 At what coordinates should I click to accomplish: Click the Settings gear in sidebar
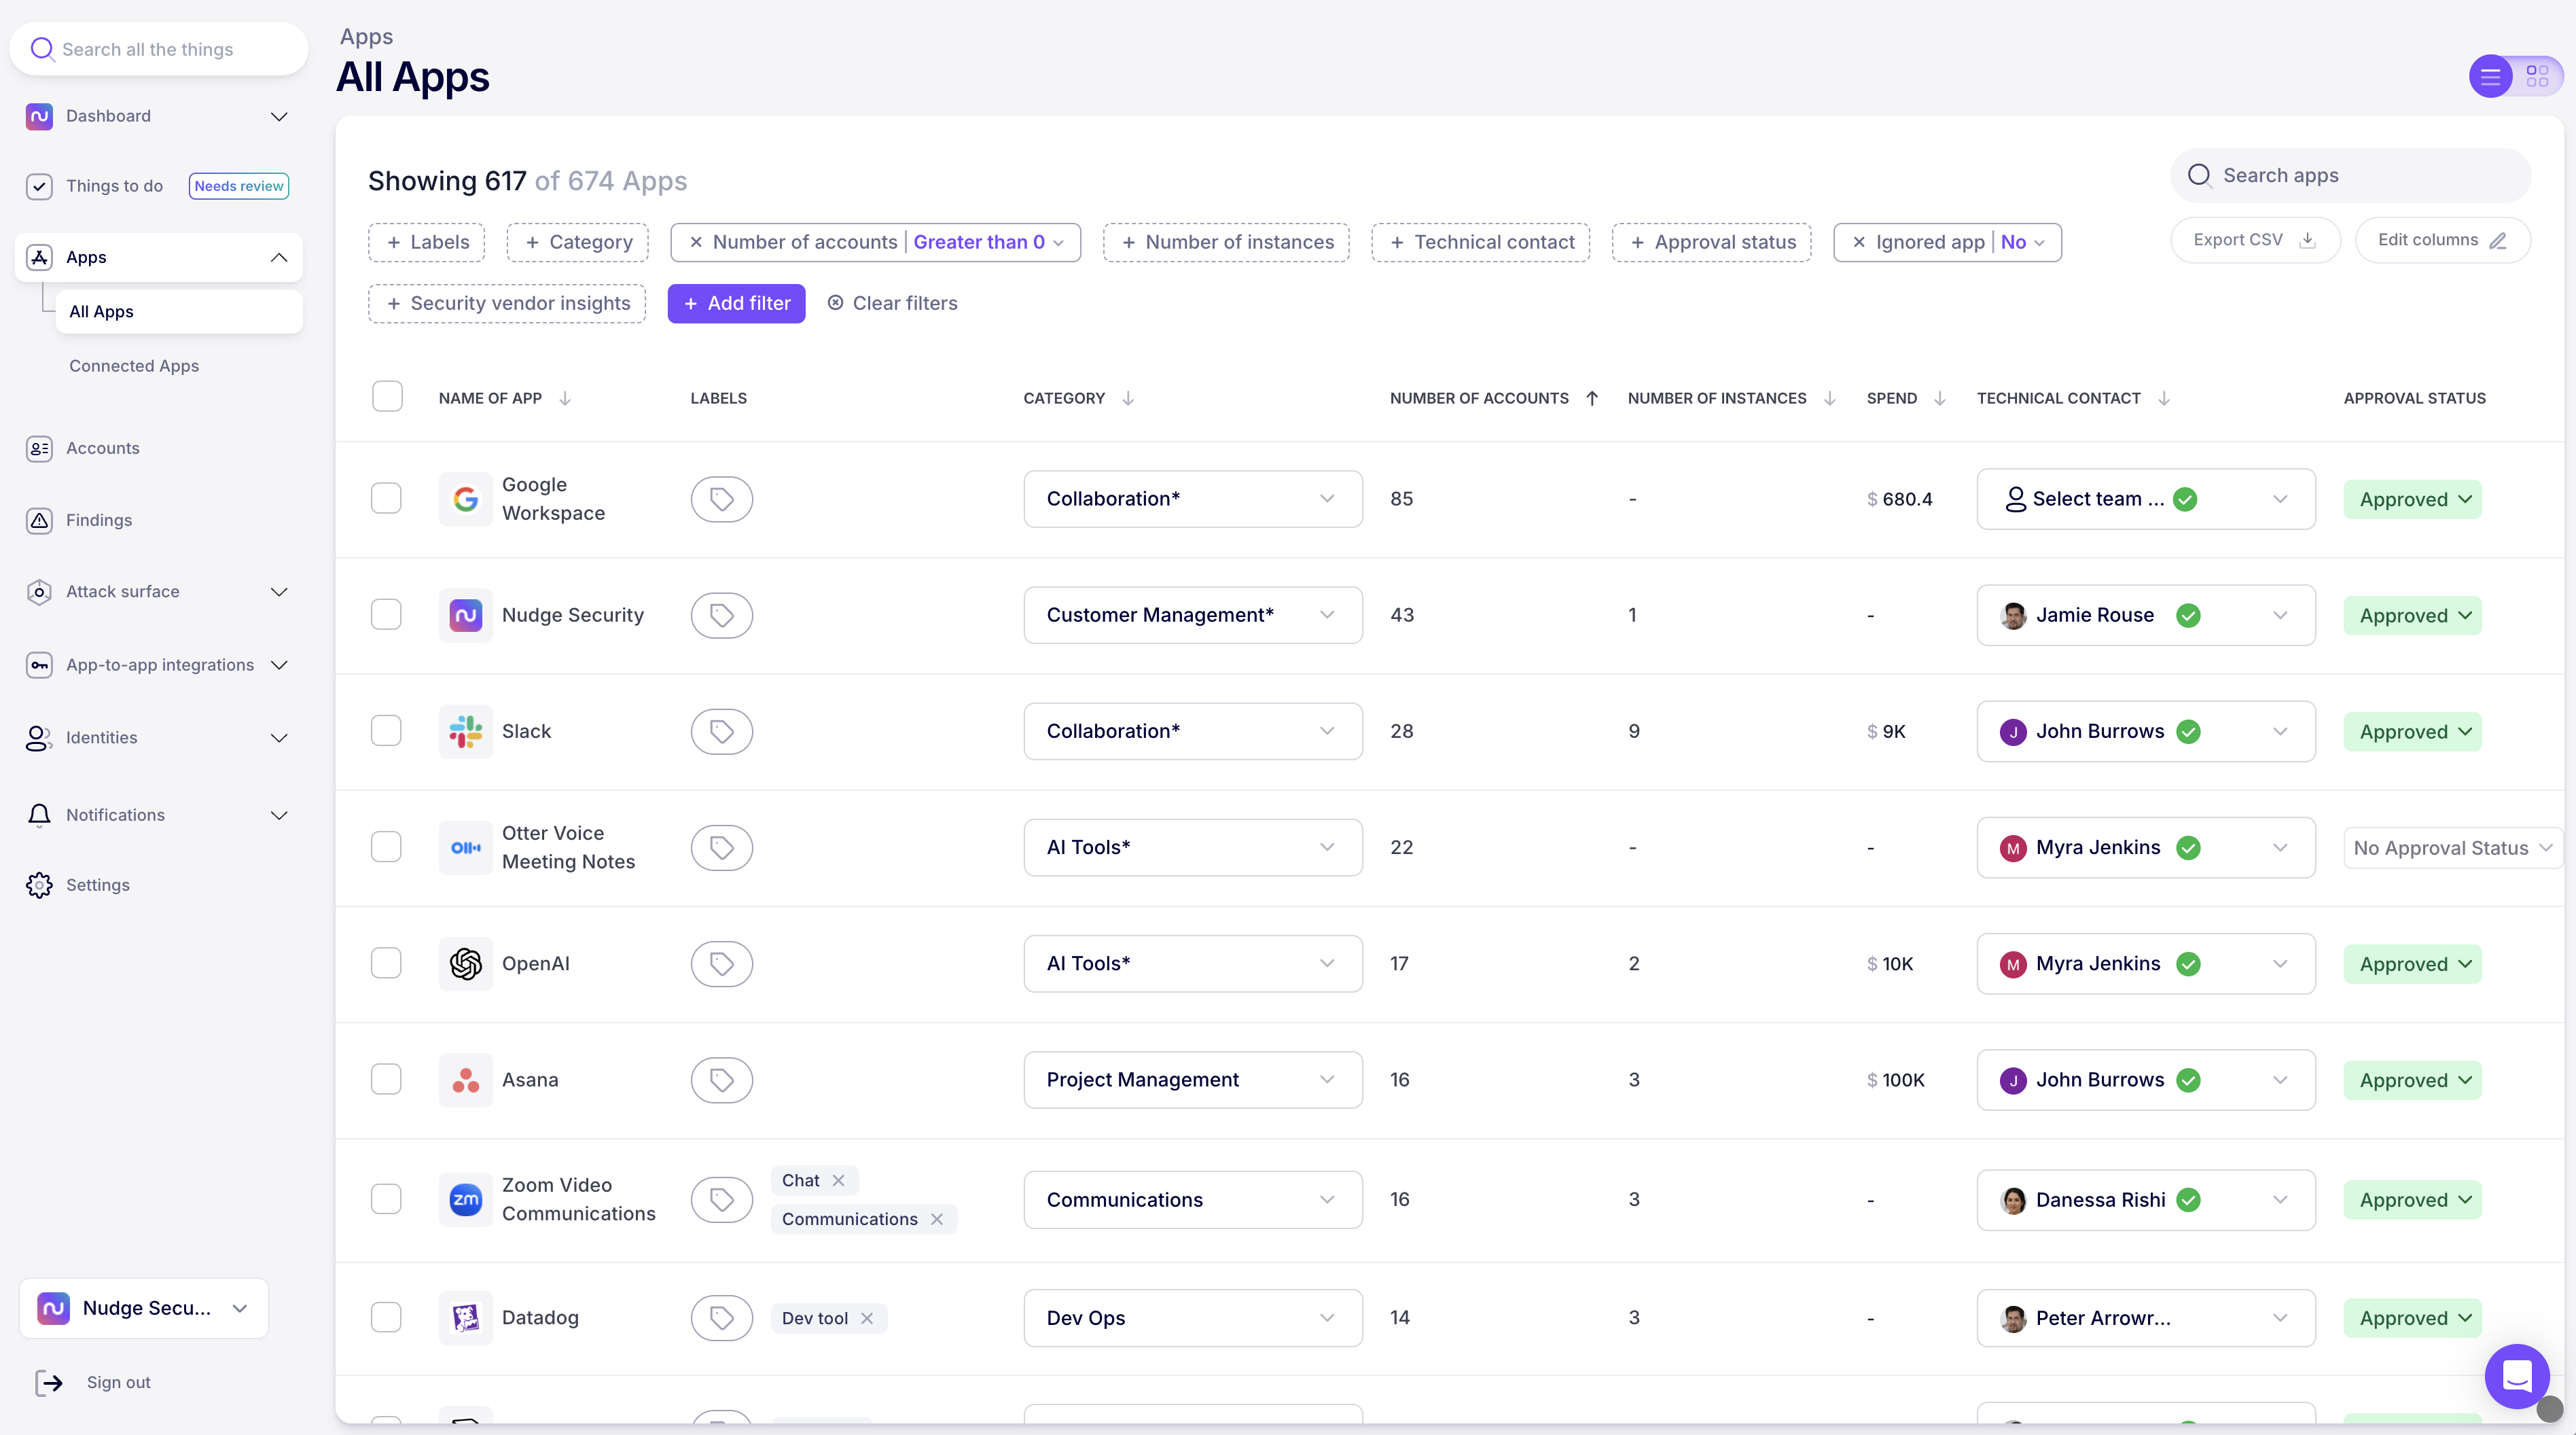40,885
